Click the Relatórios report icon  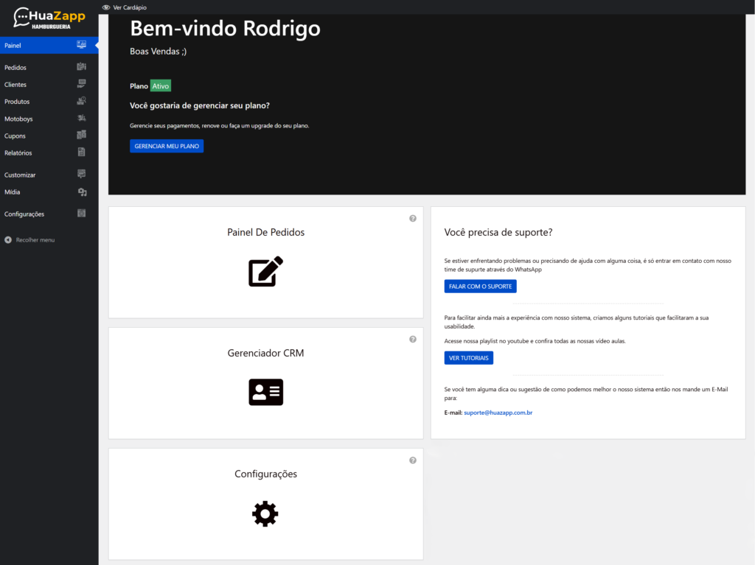click(81, 152)
